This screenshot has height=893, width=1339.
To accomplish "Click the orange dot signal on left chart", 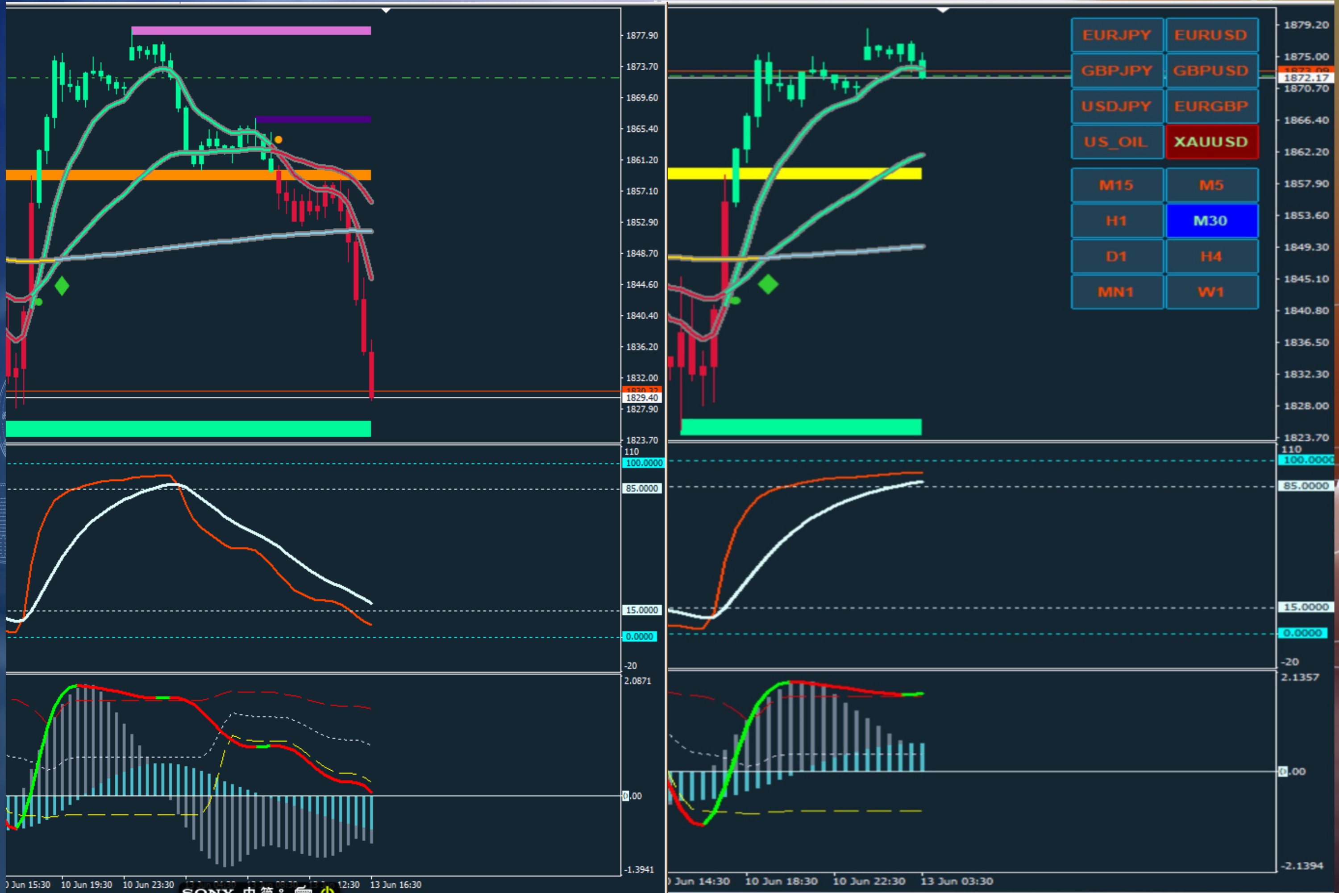I will coord(279,139).
